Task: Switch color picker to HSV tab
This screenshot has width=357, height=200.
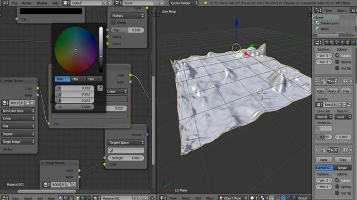Action: click(x=78, y=79)
